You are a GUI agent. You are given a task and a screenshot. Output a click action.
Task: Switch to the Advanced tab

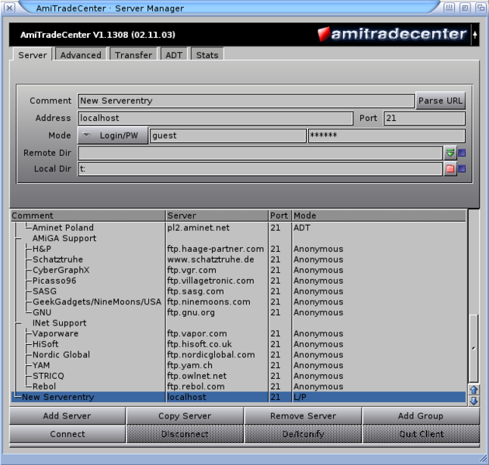[81, 55]
